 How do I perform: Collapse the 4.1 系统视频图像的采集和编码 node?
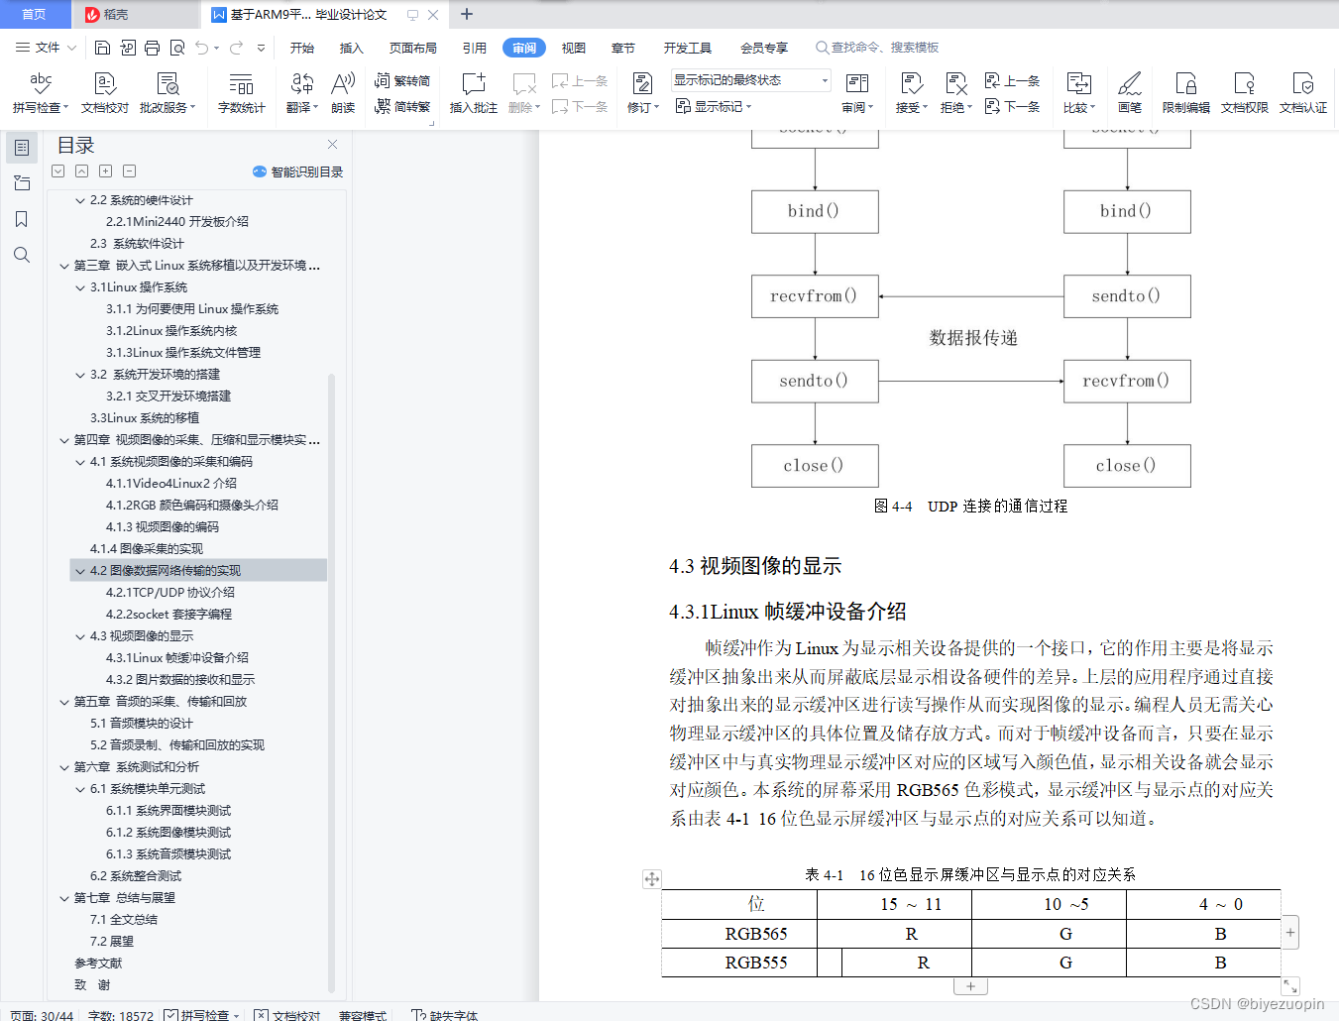pyautogui.click(x=80, y=462)
